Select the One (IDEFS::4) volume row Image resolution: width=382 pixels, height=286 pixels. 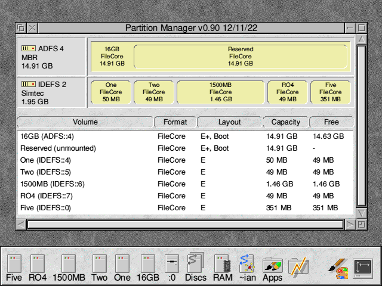tap(185, 160)
